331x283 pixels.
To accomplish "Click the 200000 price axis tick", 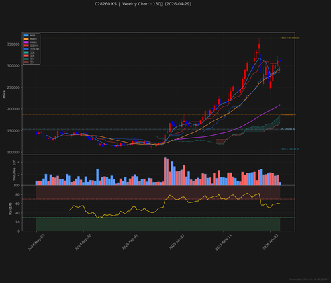I will (x=13, y=109).
